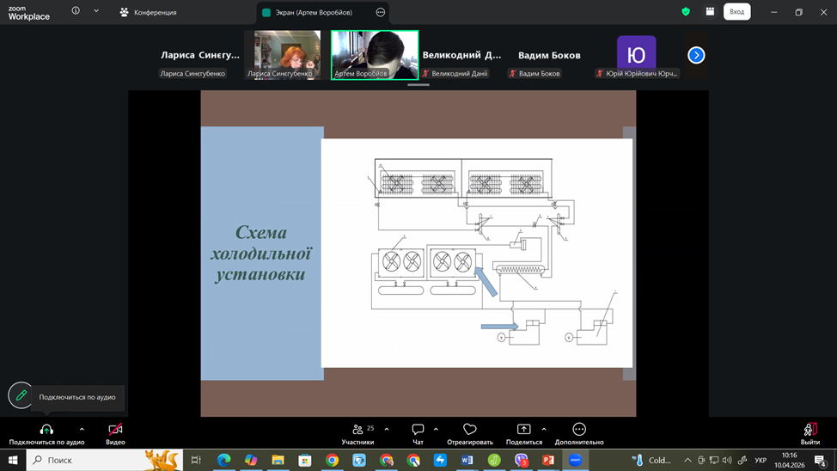Open PowerPoint from the Windows taskbar
This screenshot has height=471, width=837.
(x=548, y=461)
